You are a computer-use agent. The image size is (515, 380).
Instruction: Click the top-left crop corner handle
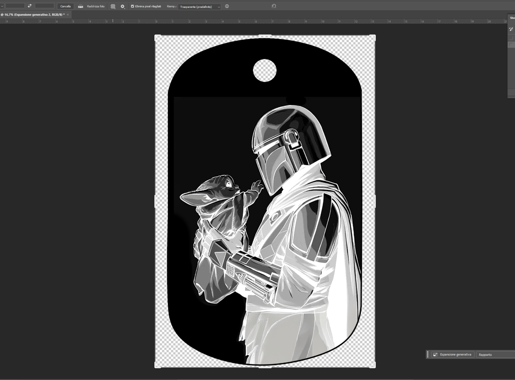coord(157,38)
